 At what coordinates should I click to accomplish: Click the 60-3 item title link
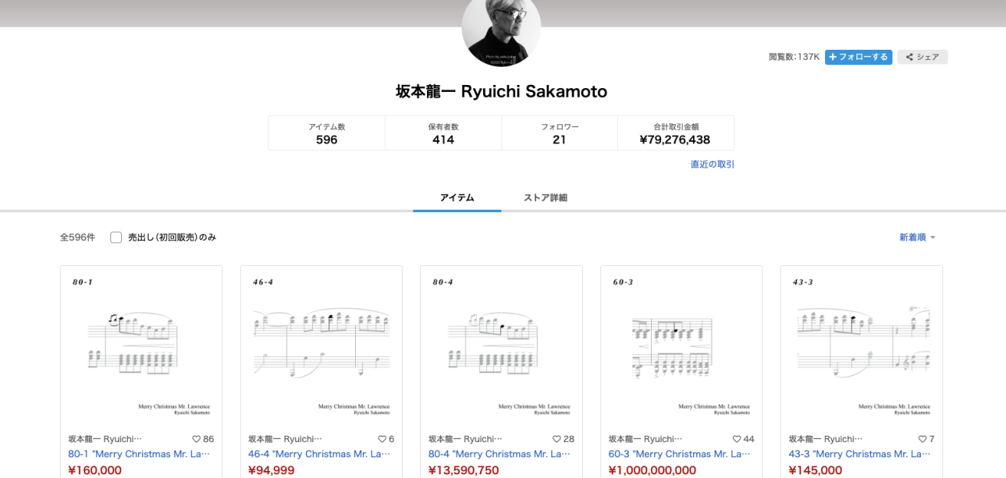point(679,454)
